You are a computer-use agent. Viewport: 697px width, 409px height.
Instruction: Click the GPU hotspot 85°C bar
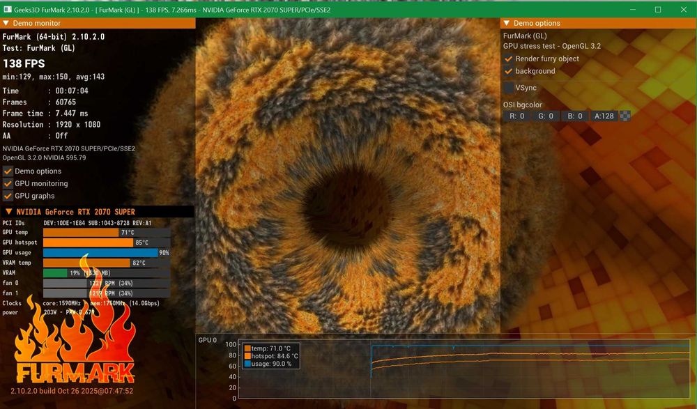[x=107, y=242]
